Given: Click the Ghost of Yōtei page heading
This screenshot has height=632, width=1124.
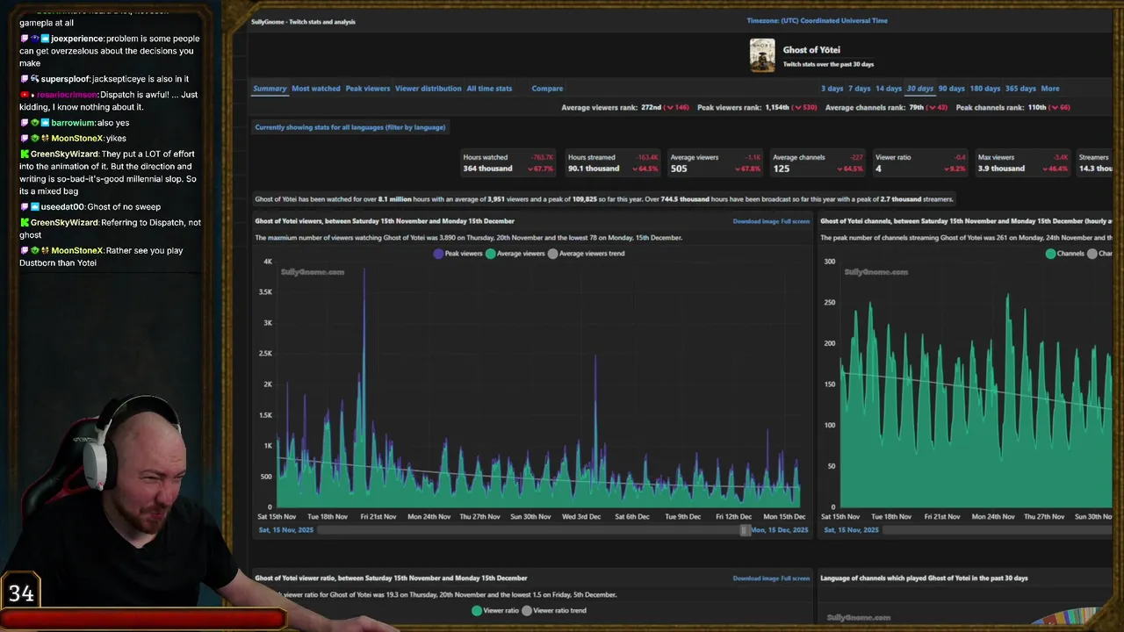Looking at the screenshot, I should tap(811, 50).
